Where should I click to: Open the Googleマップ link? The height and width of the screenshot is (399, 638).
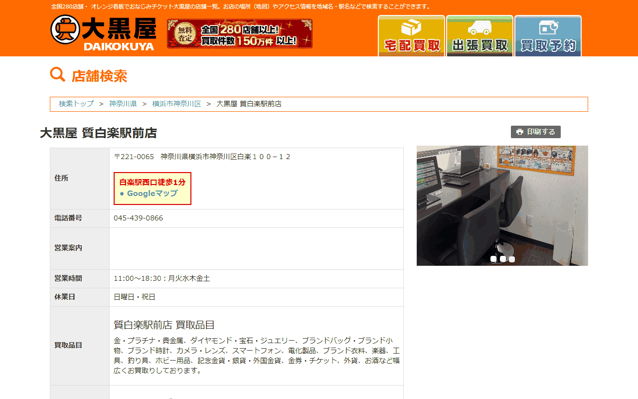(x=152, y=194)
